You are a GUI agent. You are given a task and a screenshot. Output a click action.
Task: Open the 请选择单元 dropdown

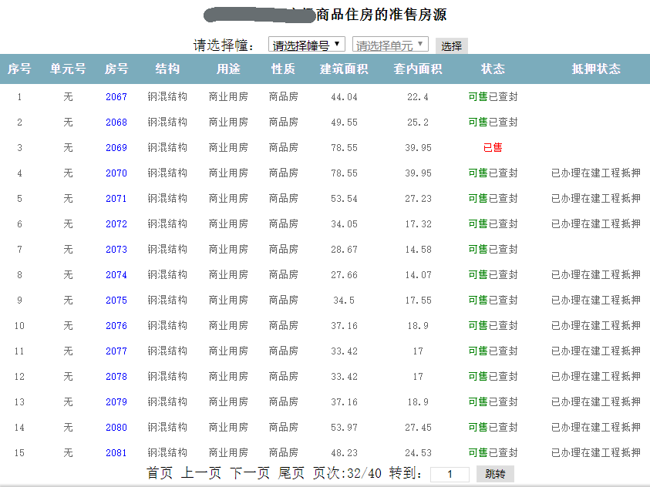click(389, 45)
